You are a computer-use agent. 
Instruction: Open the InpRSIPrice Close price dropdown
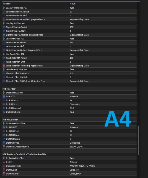point(103,104)
